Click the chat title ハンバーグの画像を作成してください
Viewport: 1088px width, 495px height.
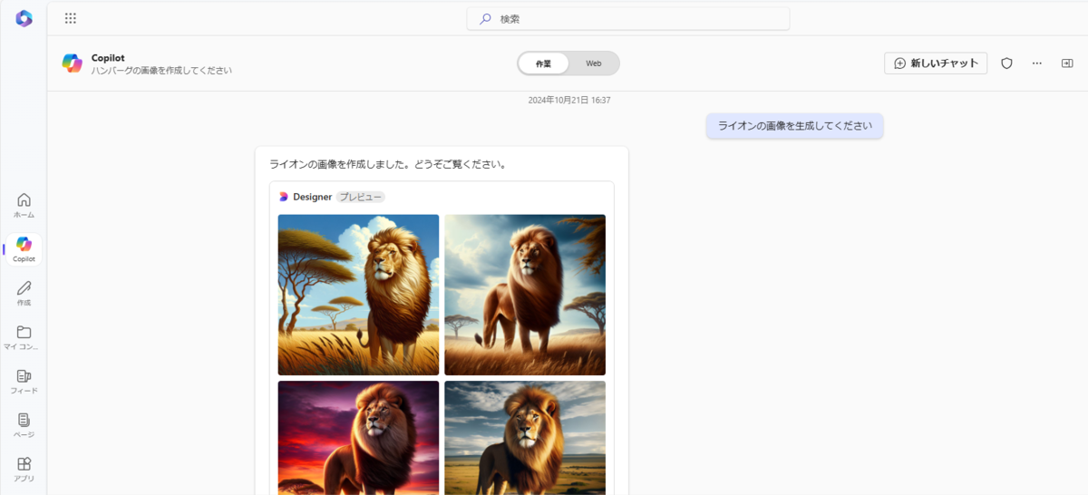coord(161,70)
